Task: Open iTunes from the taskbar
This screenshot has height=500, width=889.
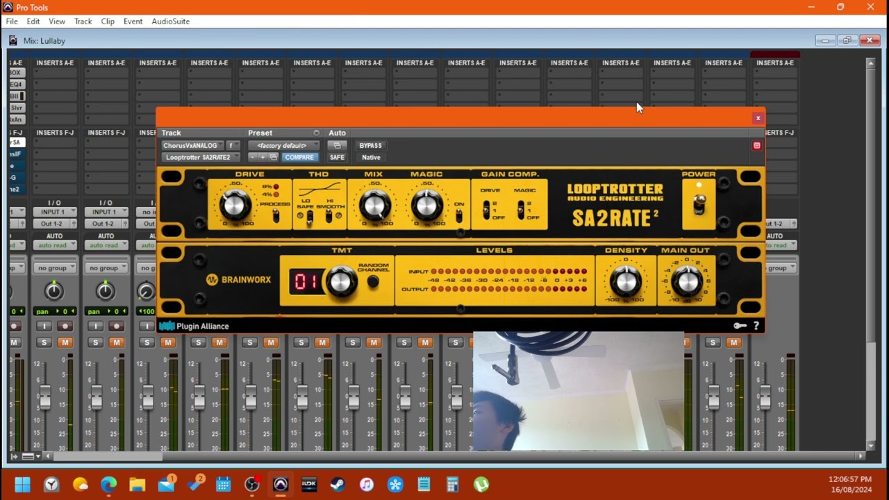Action: (x=367, y=484)
